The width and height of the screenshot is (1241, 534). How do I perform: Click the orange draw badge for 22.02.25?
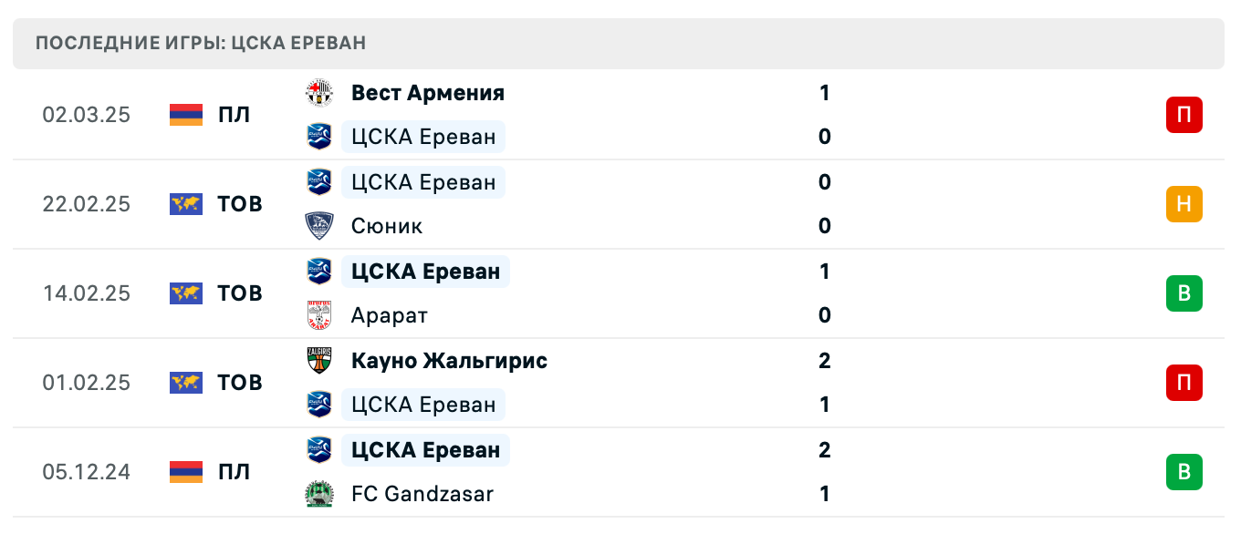[x=1184, y=204]
